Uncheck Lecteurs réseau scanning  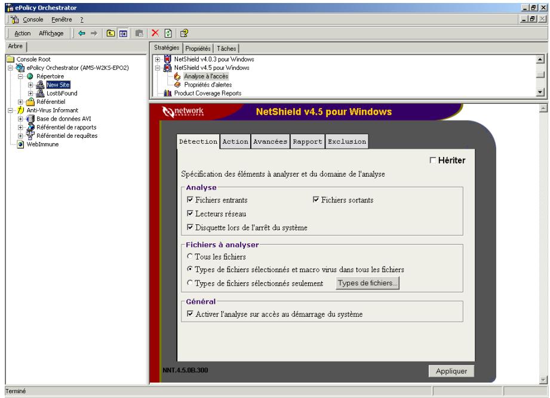point(189,214)
